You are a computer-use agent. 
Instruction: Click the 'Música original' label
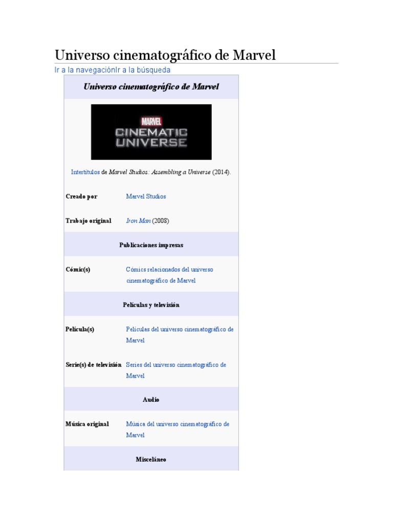click(87, 424)
